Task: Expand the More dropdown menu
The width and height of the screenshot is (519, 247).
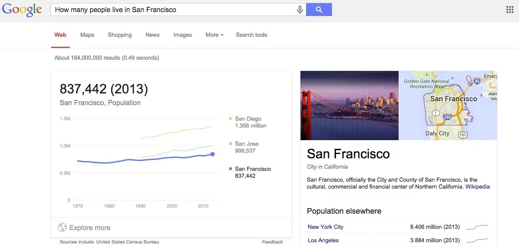Action: (x=215, y=35)
